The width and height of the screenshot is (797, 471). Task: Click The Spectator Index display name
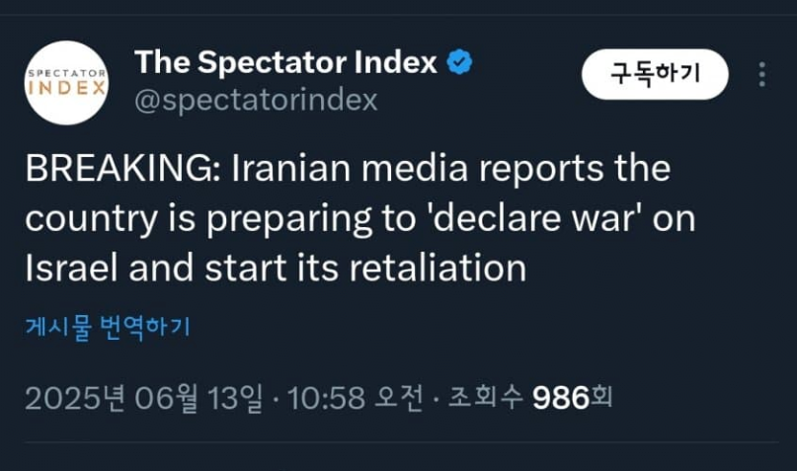tap(285, 63)
